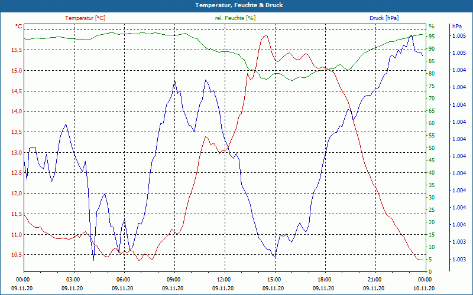Screen dimensions: 473x295
Task: Click the '10,5' temperature axis tick
Action: pyautogui.click(x=17, y=255)
